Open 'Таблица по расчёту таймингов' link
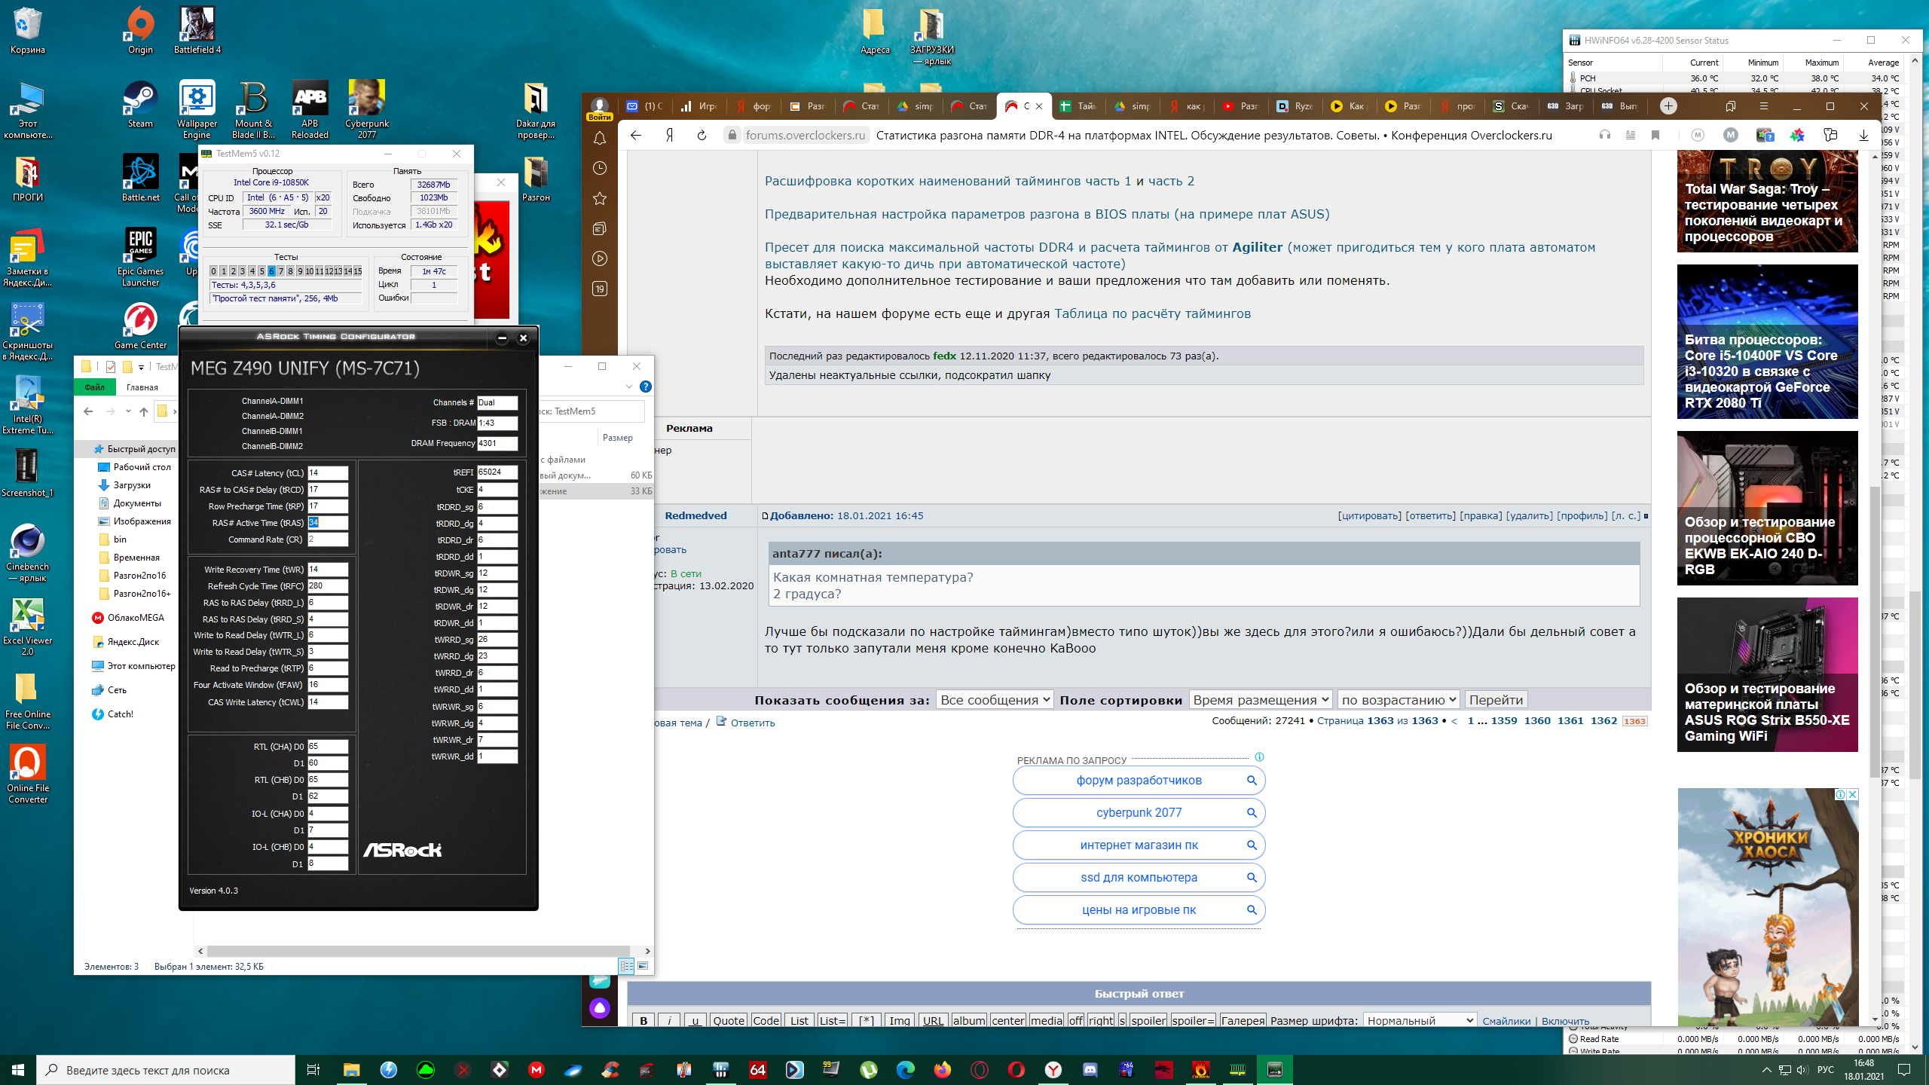Screen dimensions: 1929x1085 1152,313
